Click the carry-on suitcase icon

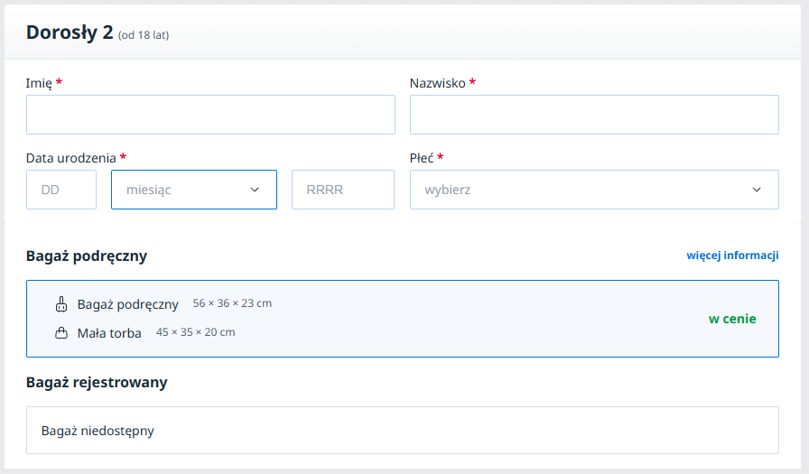pos(61,304)
